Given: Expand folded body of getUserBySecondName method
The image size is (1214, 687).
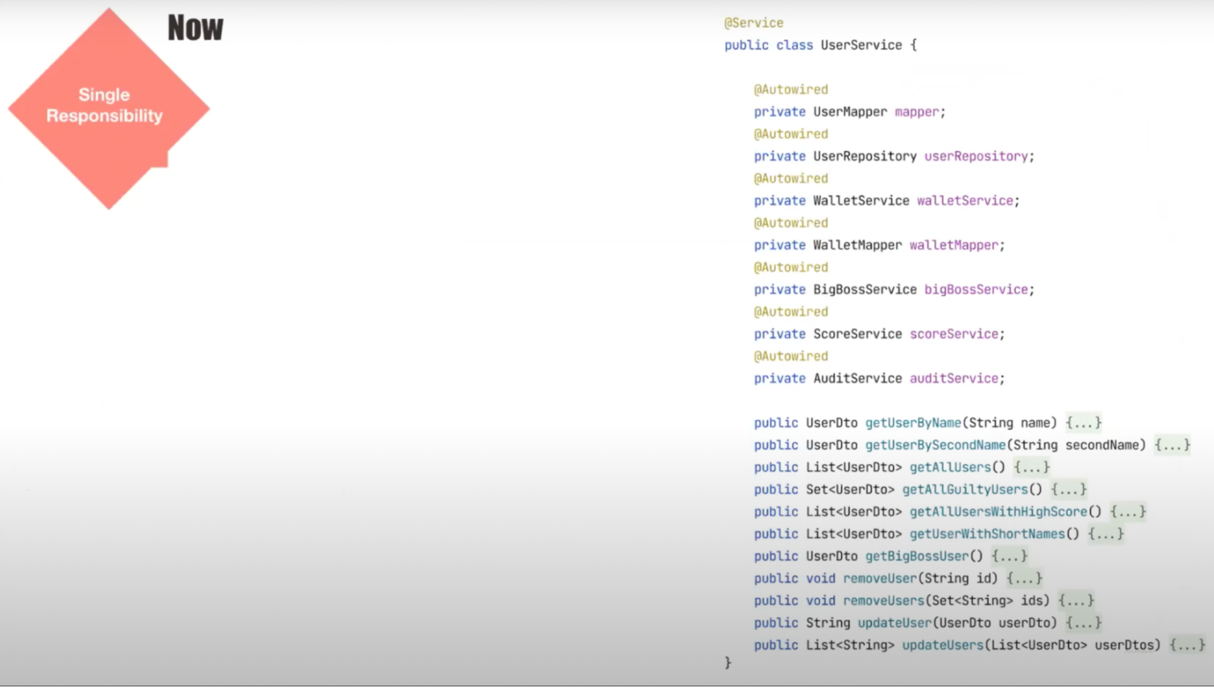Looking at the screenshot, I should 1172,445.
